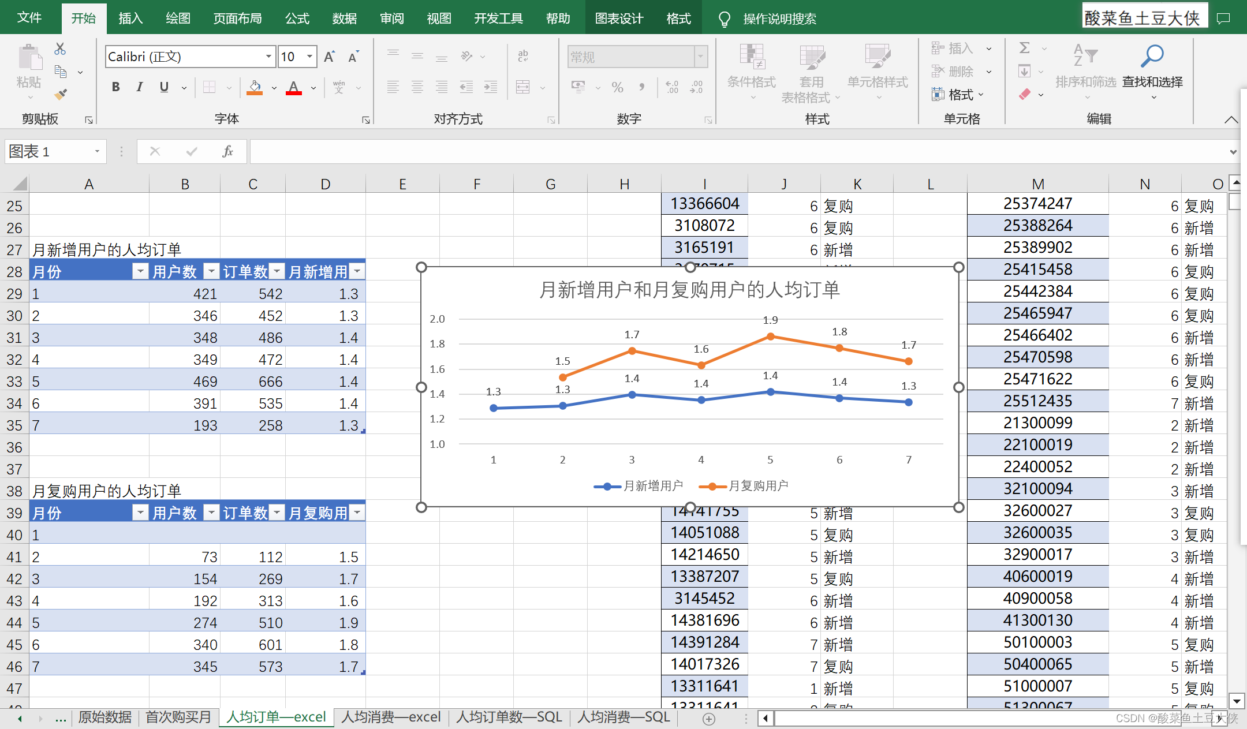Open the Calibri font name dropdown

coord(268,57)
